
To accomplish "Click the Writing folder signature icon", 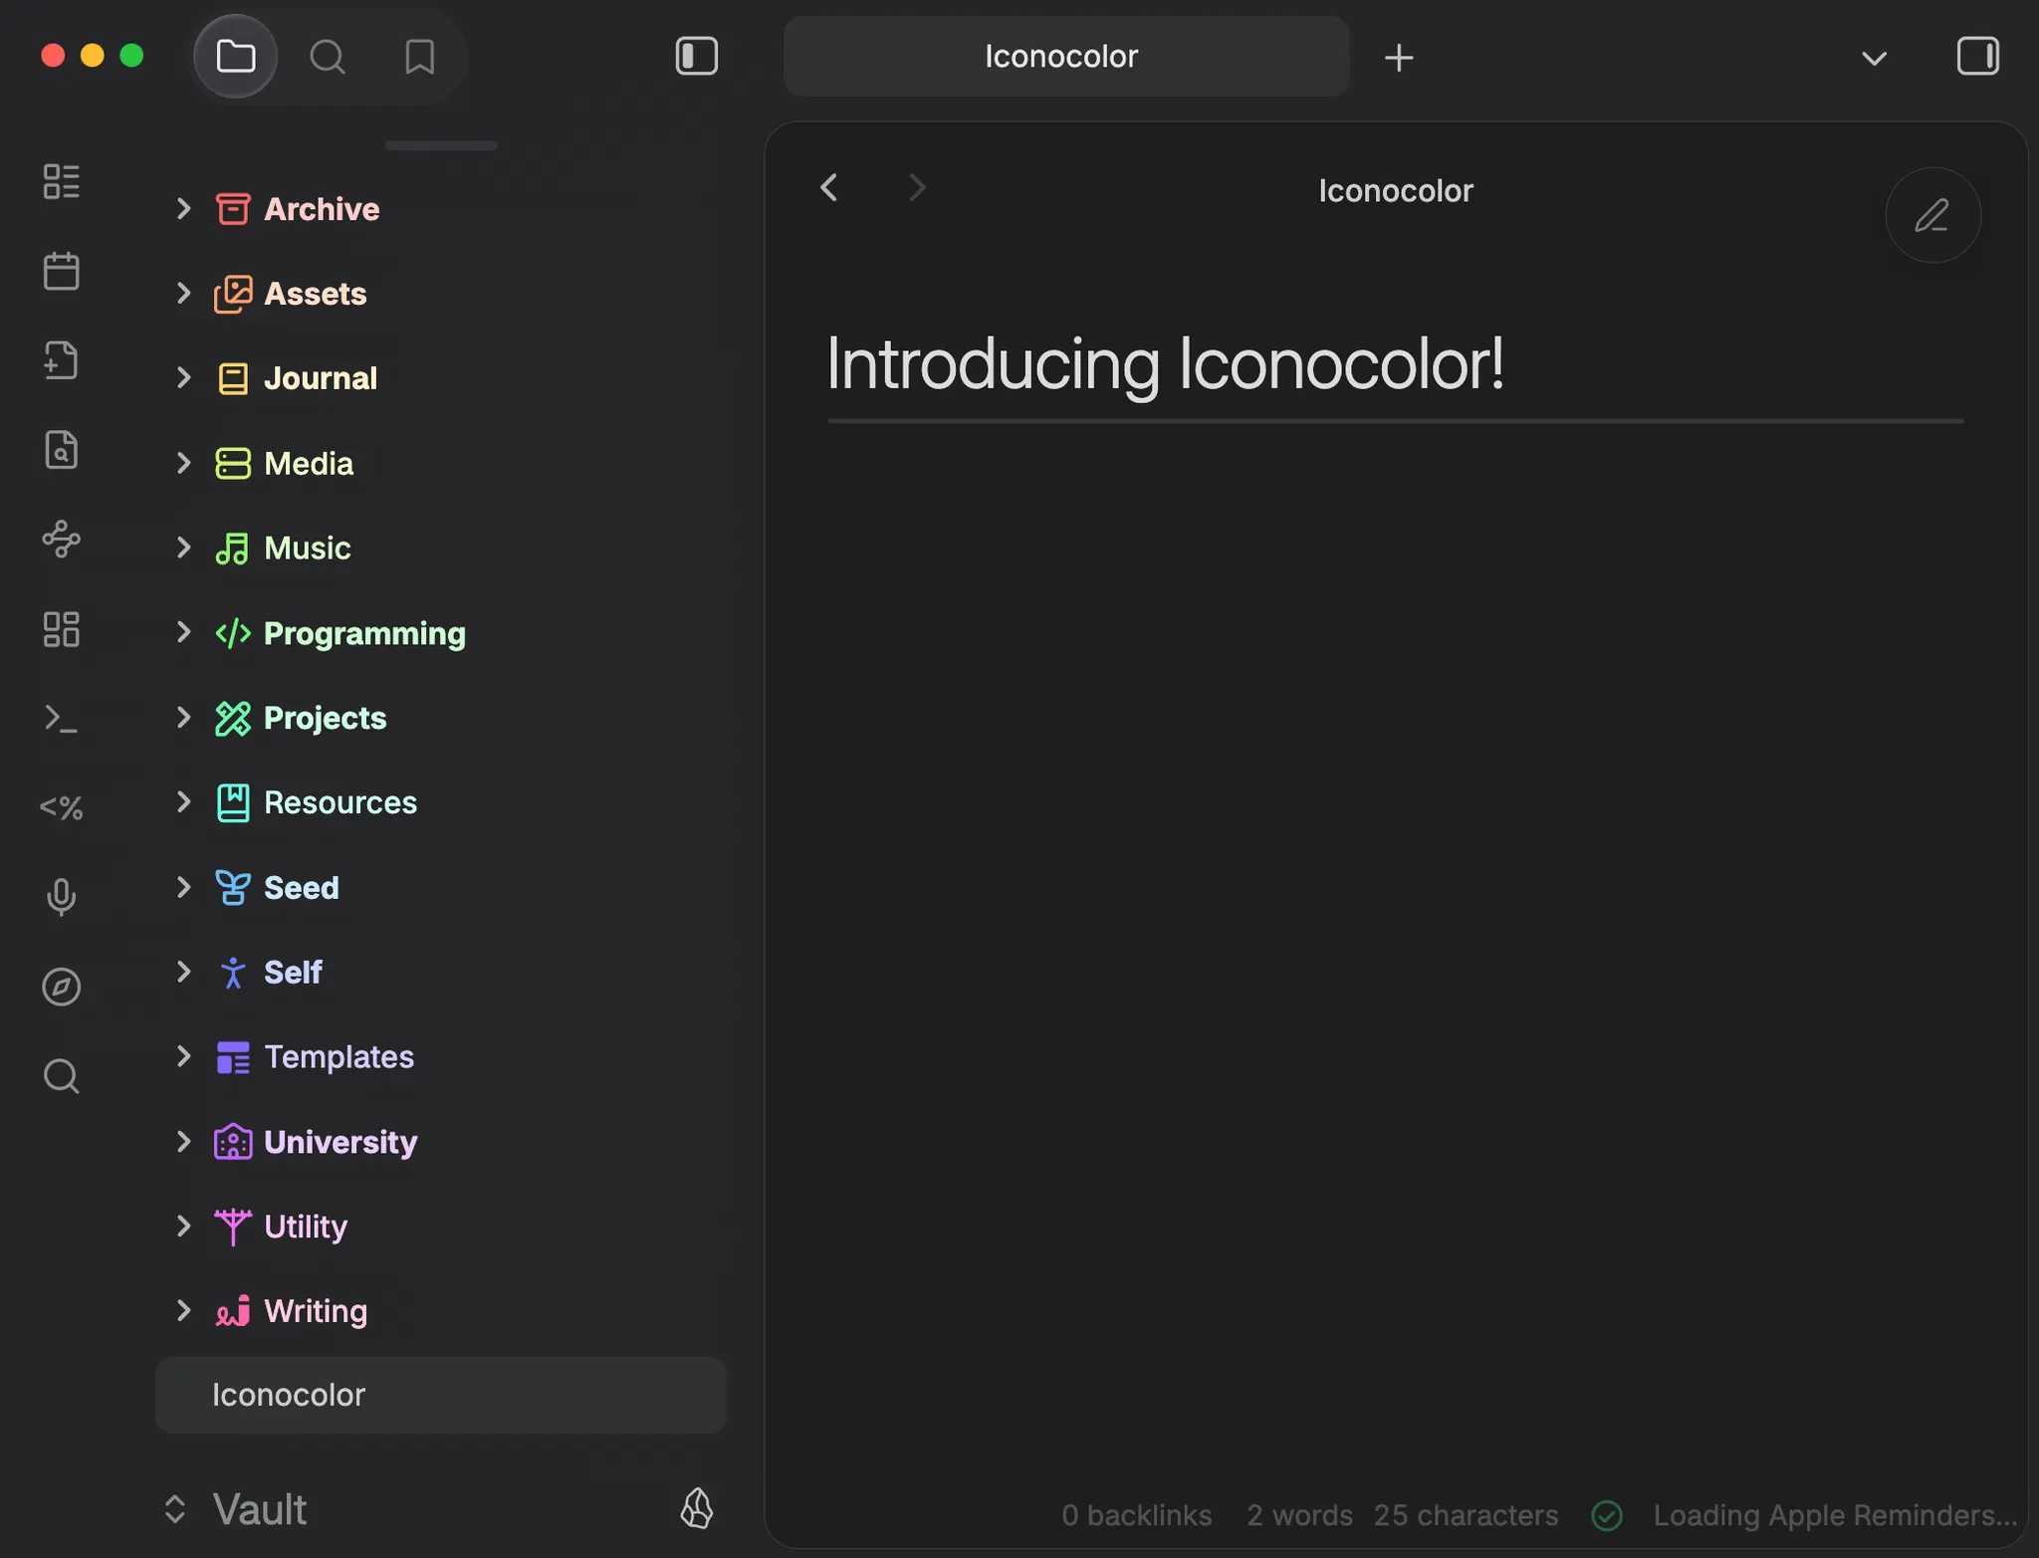I will [x=233, y=1311].
